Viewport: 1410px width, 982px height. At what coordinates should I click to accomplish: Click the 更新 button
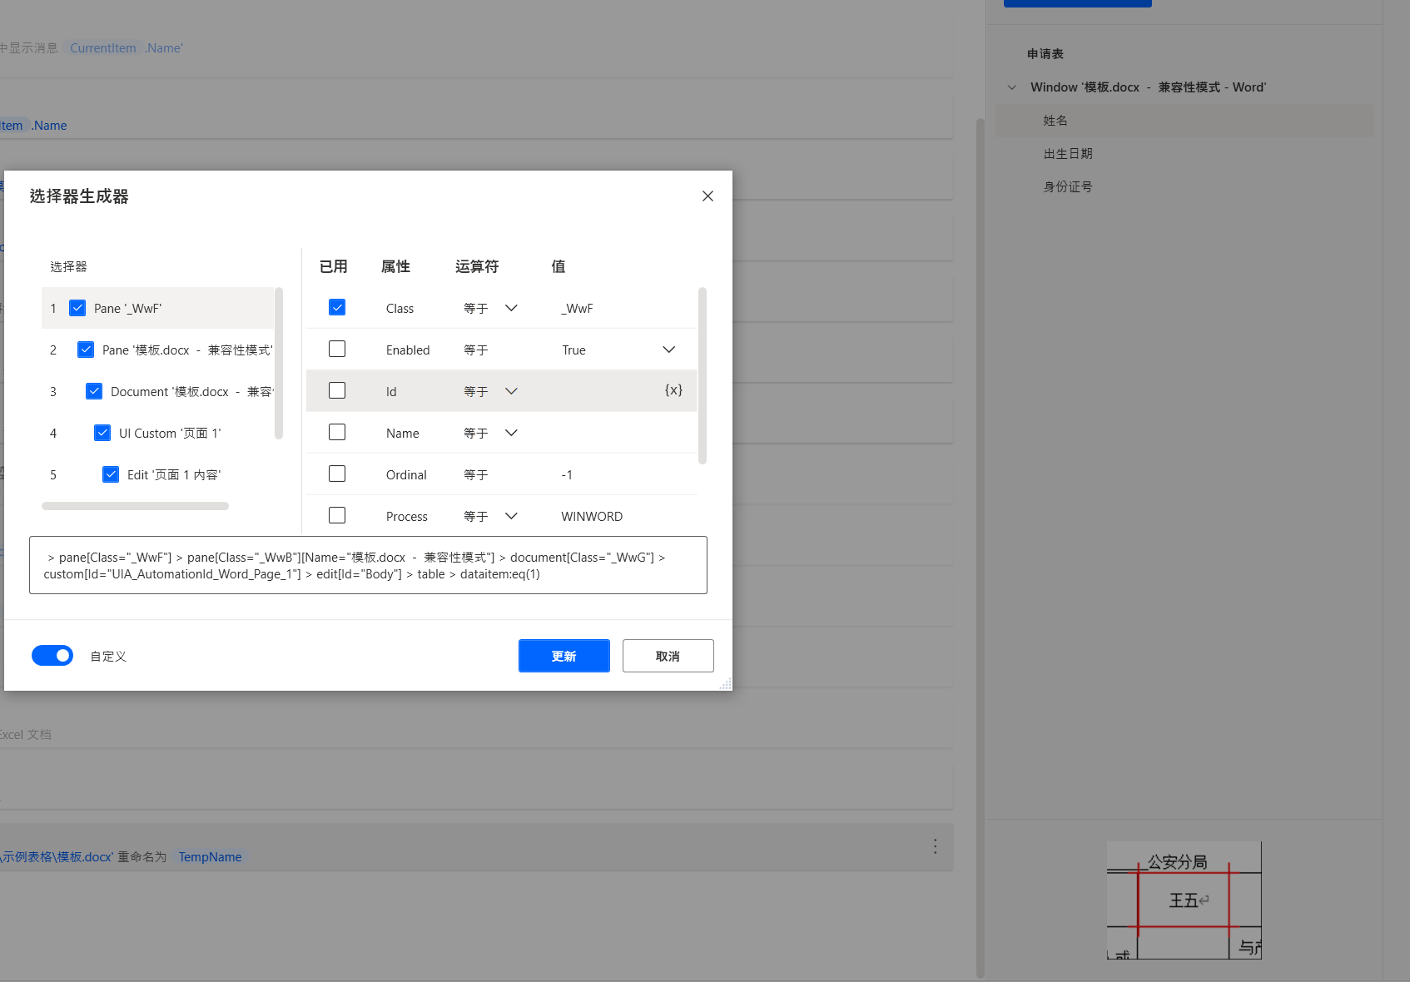[x=564, y=656]
